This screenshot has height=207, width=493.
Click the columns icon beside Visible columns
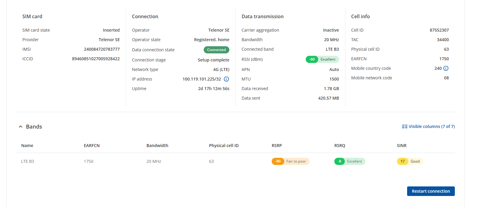(x=404, y=126)
